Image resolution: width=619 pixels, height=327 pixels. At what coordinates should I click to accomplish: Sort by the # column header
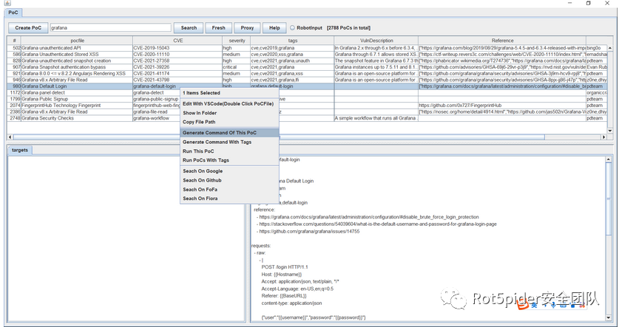[x=14, y=40]
